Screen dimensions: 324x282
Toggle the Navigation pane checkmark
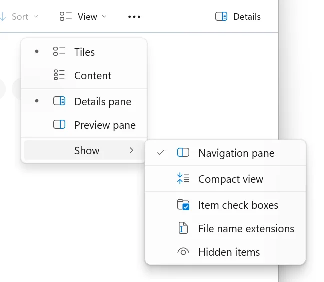[x=161, y=153]
